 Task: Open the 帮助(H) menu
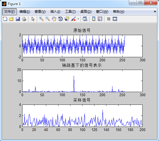pyautogui.click(x=119, y=12)
